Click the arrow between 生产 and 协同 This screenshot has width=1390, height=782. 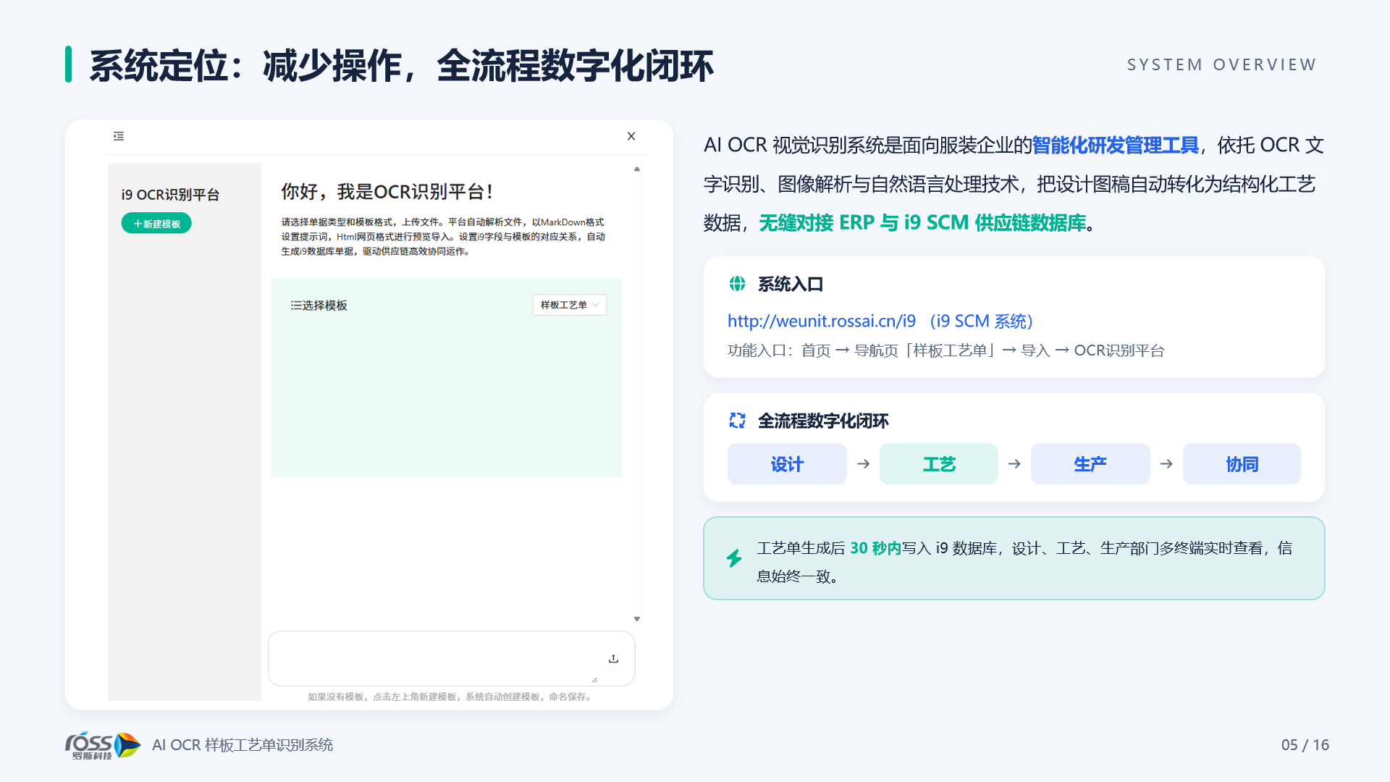coord(1166,464)
